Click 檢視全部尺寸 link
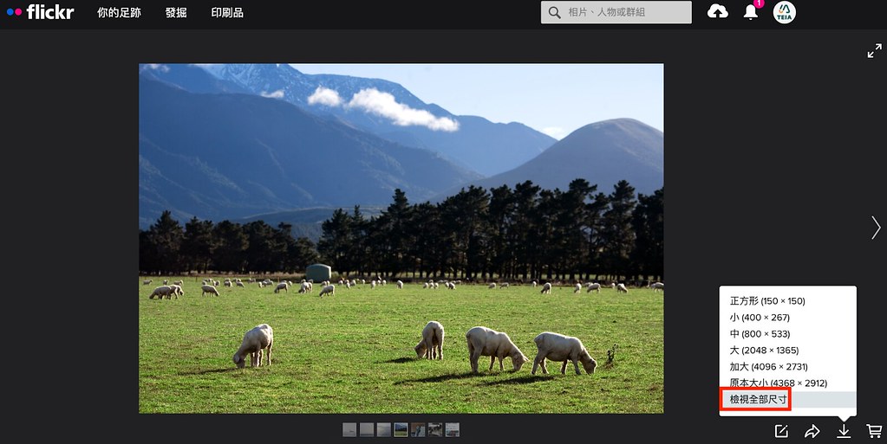 pos(758,399)
